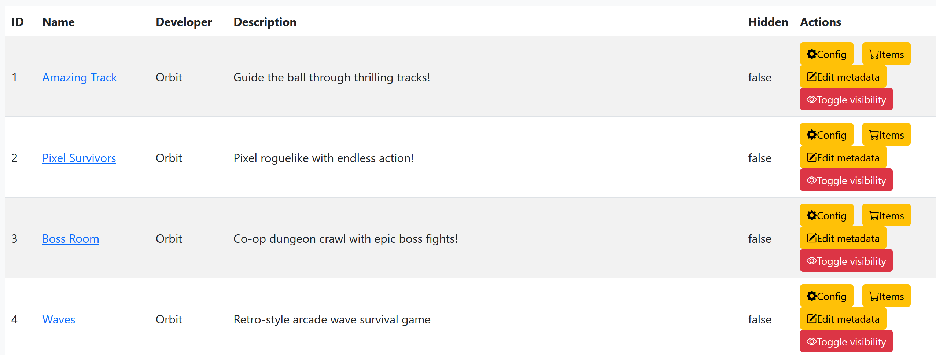Viewport: 936px width, 355px height.
Task: Open the Amazing Track link
Action: (80, 77)
